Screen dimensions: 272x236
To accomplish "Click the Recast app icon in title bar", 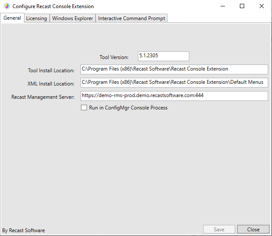I will [x=7, y=6].
